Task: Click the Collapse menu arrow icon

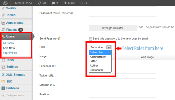Action: pos(3,95)
